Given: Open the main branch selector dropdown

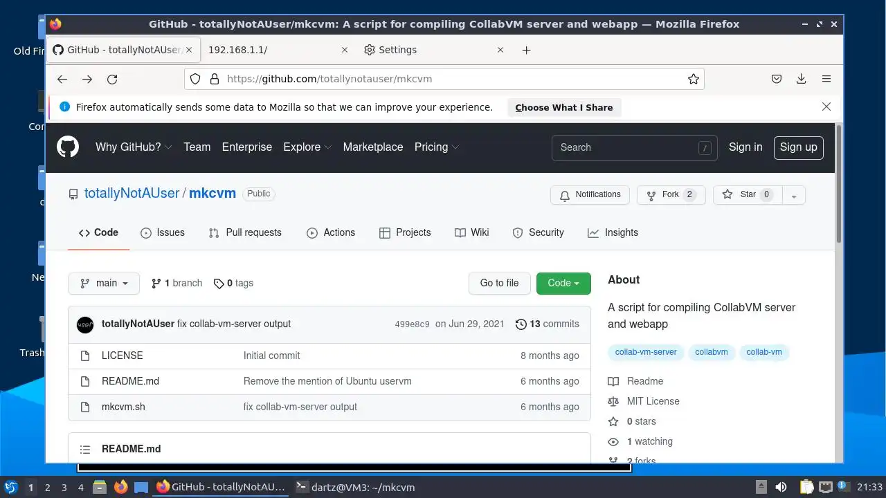Looking at the screenshot, I should click(104, 283).
